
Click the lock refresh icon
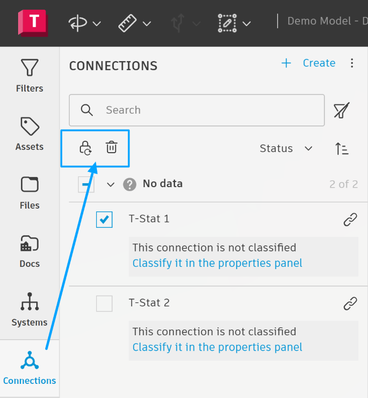pos(85,148)
